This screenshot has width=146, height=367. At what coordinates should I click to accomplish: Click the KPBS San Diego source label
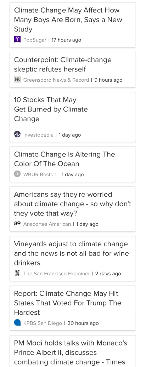43,323
